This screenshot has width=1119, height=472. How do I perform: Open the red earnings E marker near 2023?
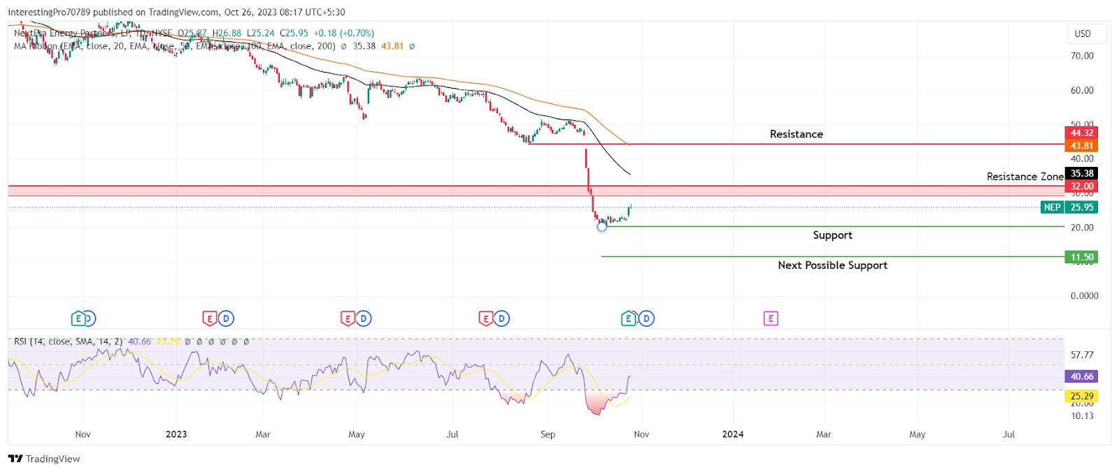(x=209, y=319)
